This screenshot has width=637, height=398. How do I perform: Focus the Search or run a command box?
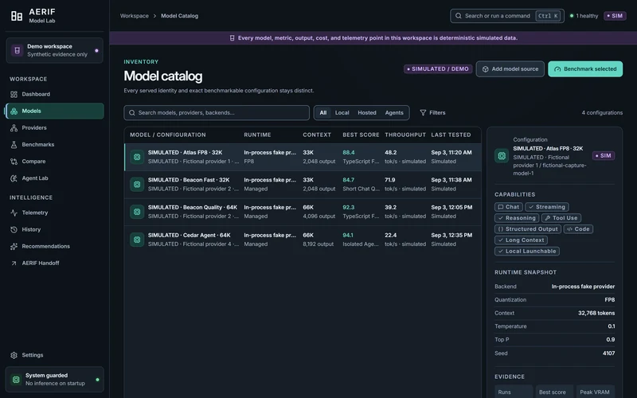[507, 16]
